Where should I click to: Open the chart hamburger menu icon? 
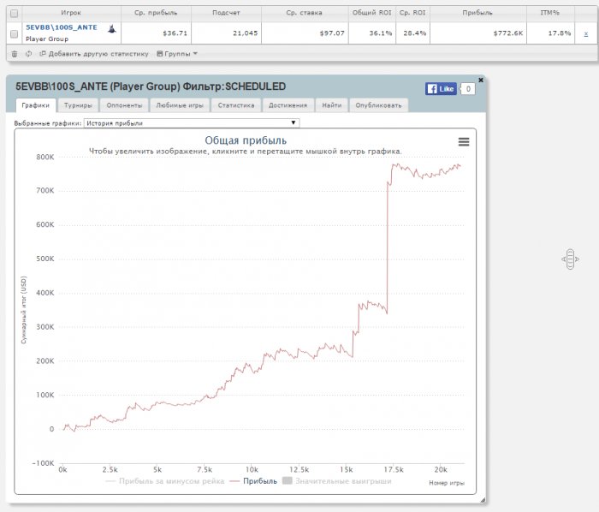[x=464, y=142]
